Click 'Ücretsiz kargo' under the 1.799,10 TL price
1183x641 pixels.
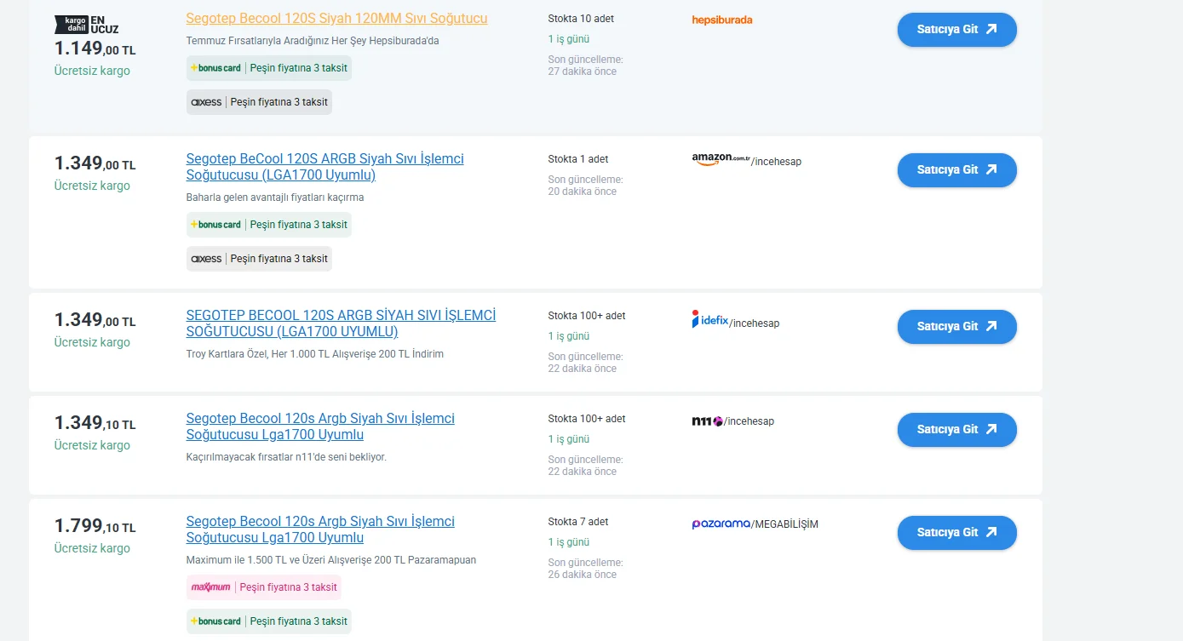pyautogui.click(x=92, y=548)
